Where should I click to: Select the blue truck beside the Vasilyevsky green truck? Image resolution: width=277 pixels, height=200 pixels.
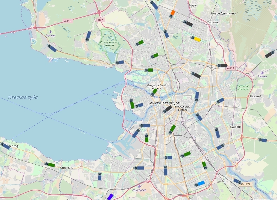pos(139,105)
